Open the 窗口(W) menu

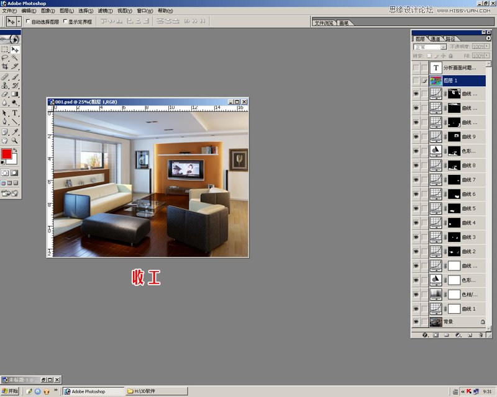(x=145, y=11)
